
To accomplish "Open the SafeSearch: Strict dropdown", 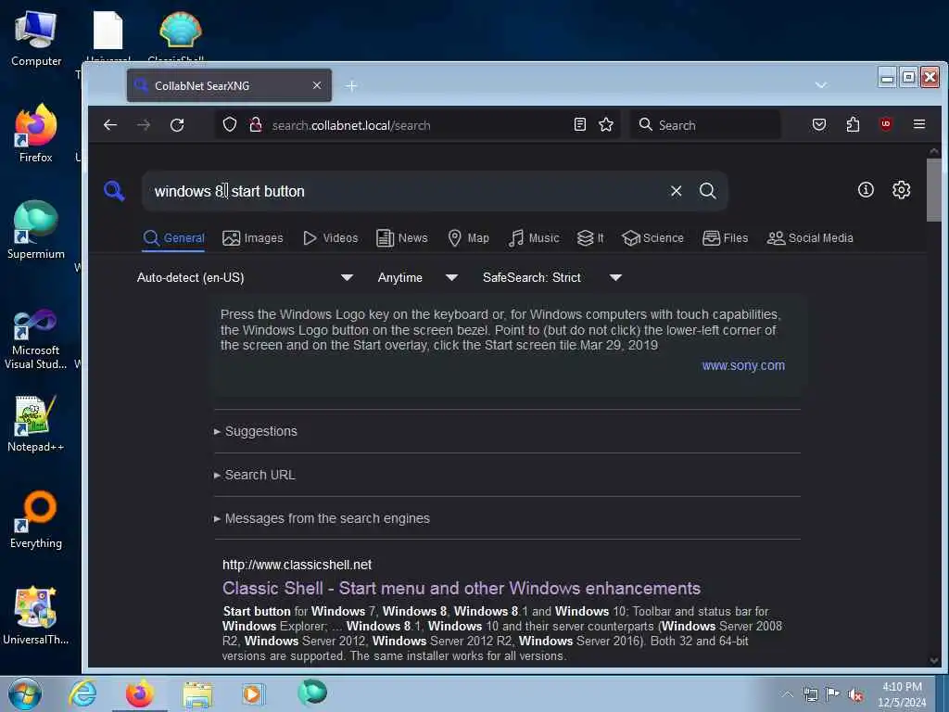I will pyautogui.click(x=552, y=277).
